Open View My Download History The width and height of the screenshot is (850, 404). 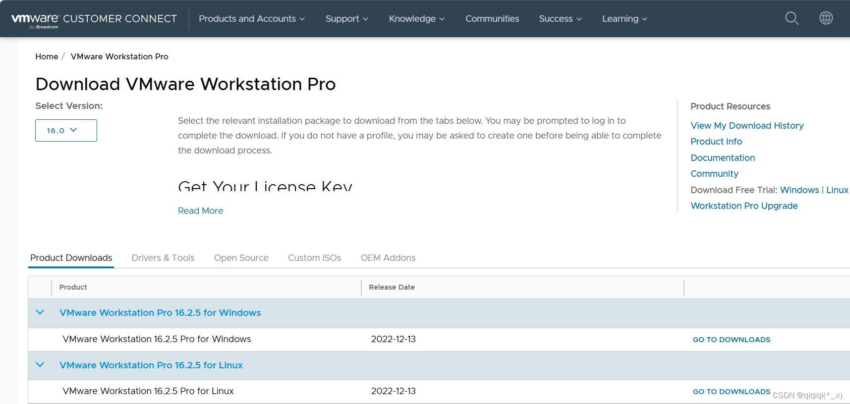(747, 126)
